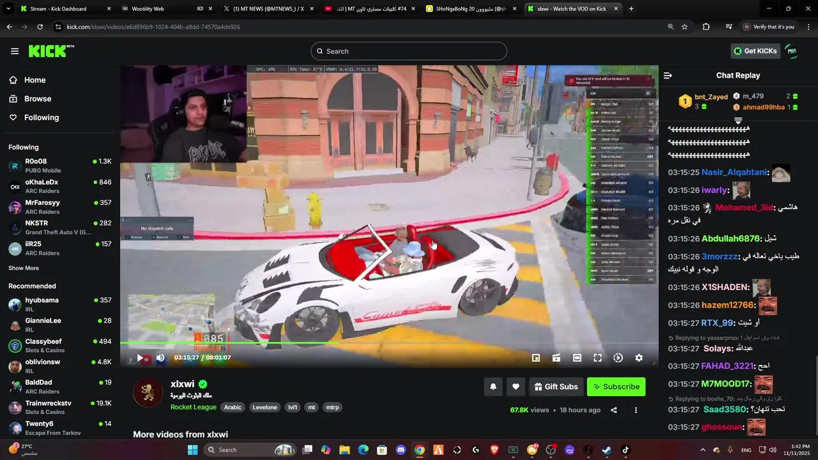Open bnt_Zayed top gifter profile
The height and width of the screenshot is (460, 818).
pyautogui.click(x=711, y=97)
